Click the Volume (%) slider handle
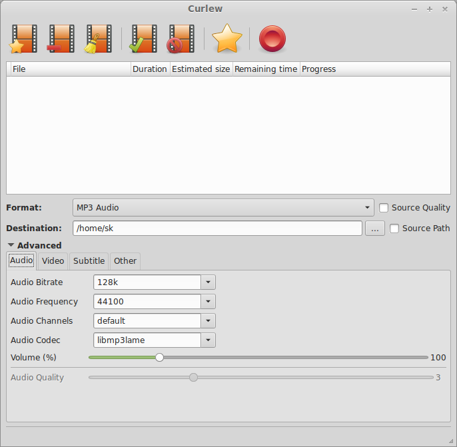The width and height of the screenshot is (457, 447). pos(159,357)
